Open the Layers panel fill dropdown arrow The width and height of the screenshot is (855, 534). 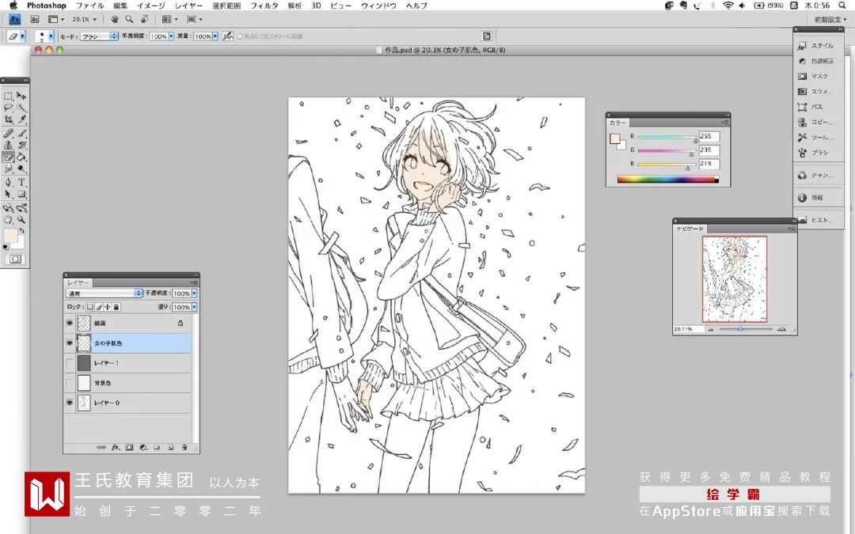(x=195, y=307)
